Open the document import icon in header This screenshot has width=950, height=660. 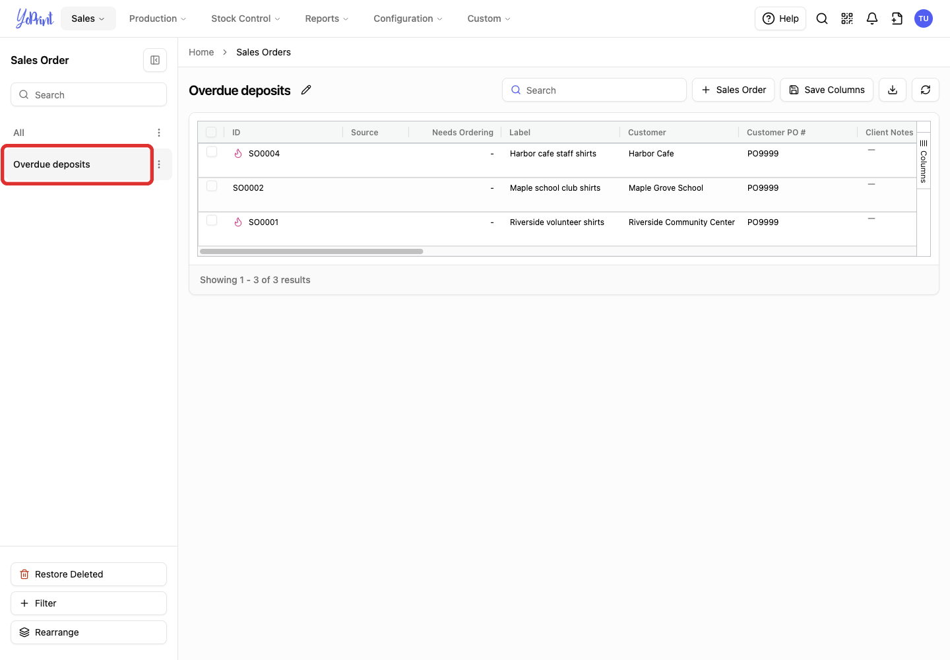pyautogui.click(x=897, y=18)
